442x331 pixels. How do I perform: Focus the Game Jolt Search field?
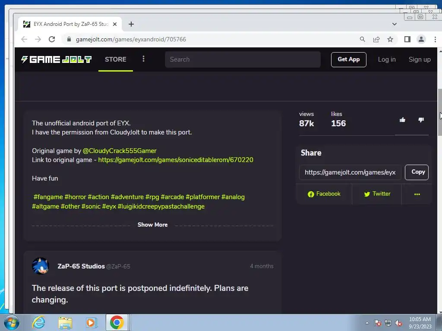243,59
